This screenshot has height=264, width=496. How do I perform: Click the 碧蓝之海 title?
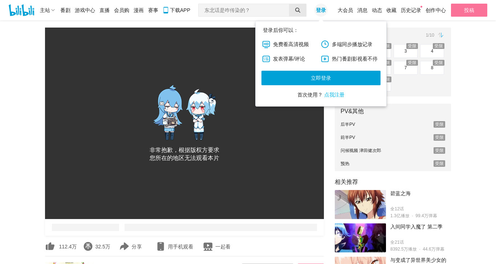[401, 194]
